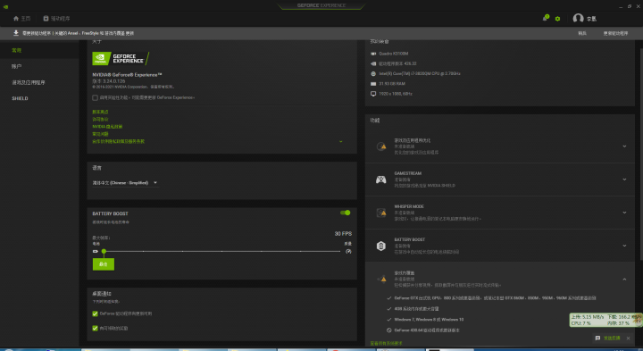Expand the BATTERY BOOST feature row

(x=624, y=246)
